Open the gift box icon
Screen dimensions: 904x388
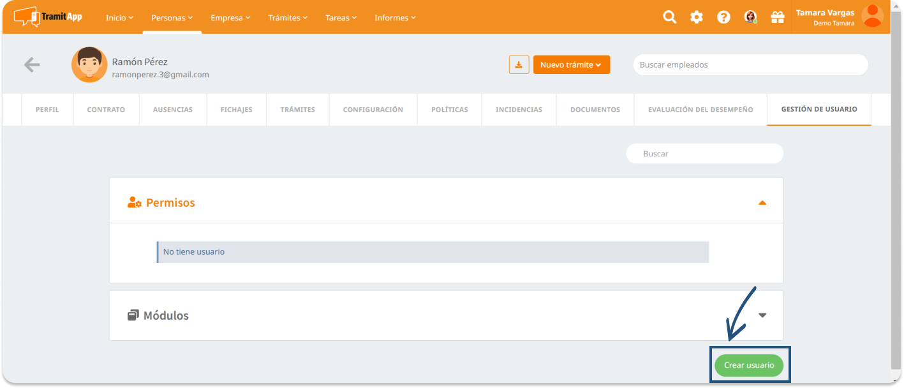(x=777, y=17)
